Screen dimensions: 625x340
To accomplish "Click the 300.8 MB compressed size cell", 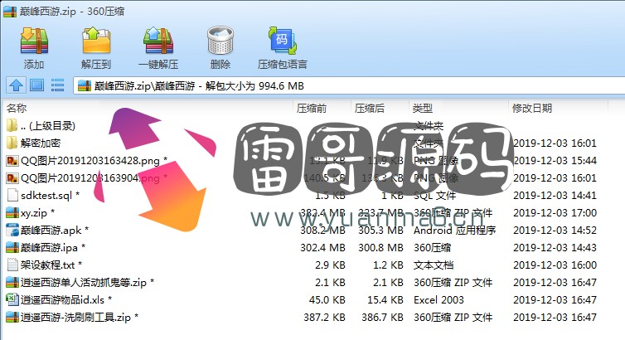I will coord(380,247).
